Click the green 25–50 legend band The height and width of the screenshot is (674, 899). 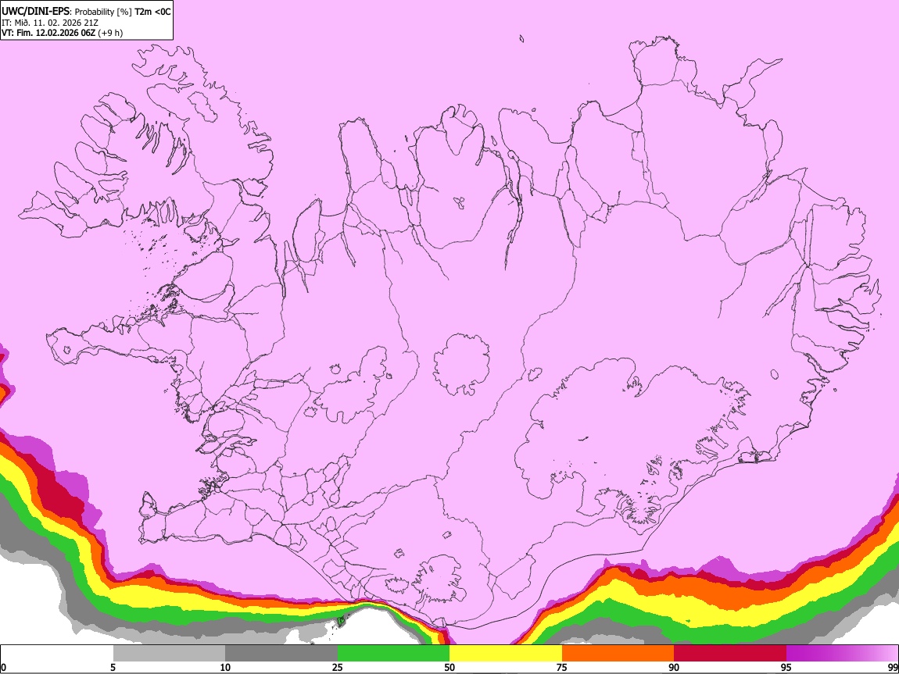[x=393, y=653]
